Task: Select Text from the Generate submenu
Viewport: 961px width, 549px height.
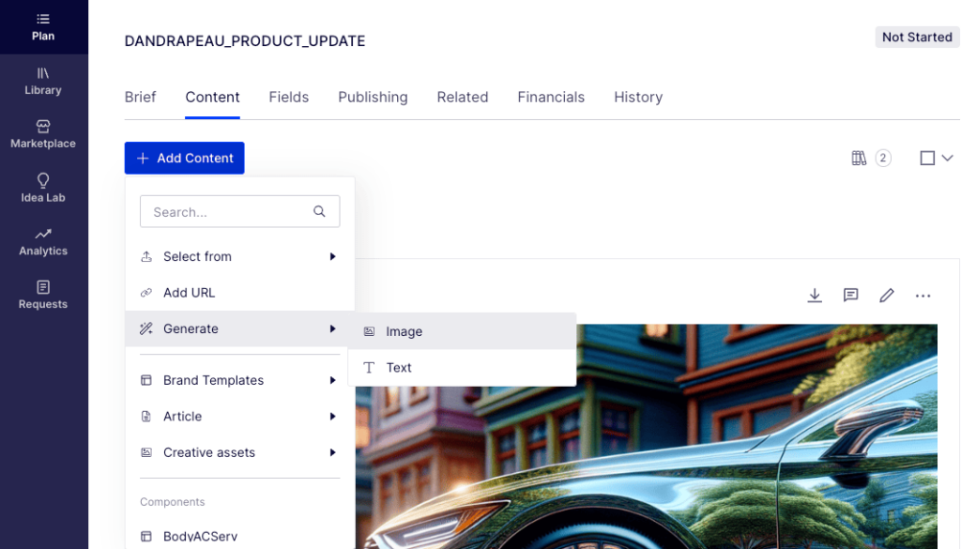Action: point(462,368)
